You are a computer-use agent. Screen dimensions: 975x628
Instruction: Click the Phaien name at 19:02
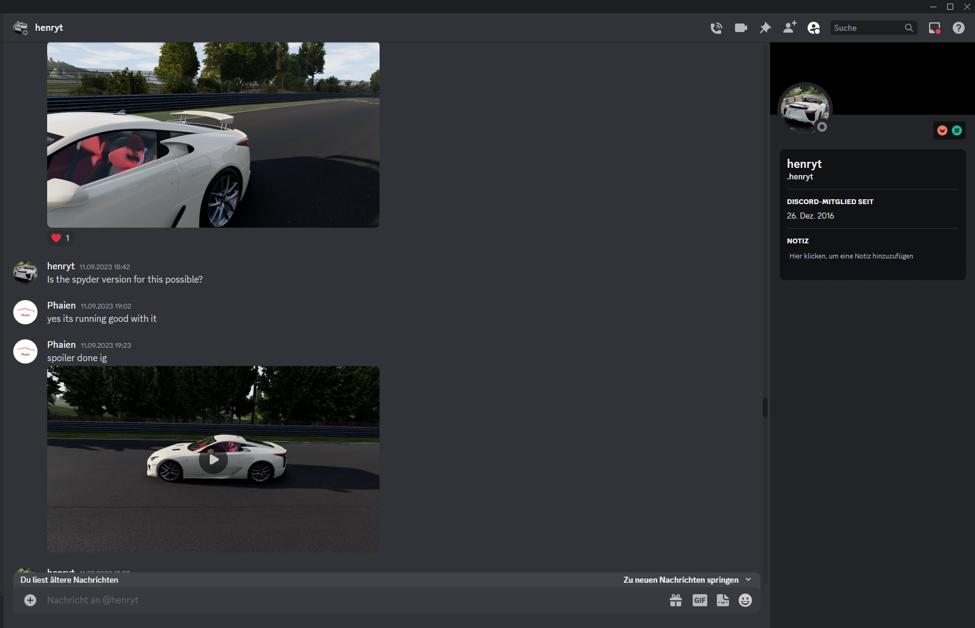point(62,306)
